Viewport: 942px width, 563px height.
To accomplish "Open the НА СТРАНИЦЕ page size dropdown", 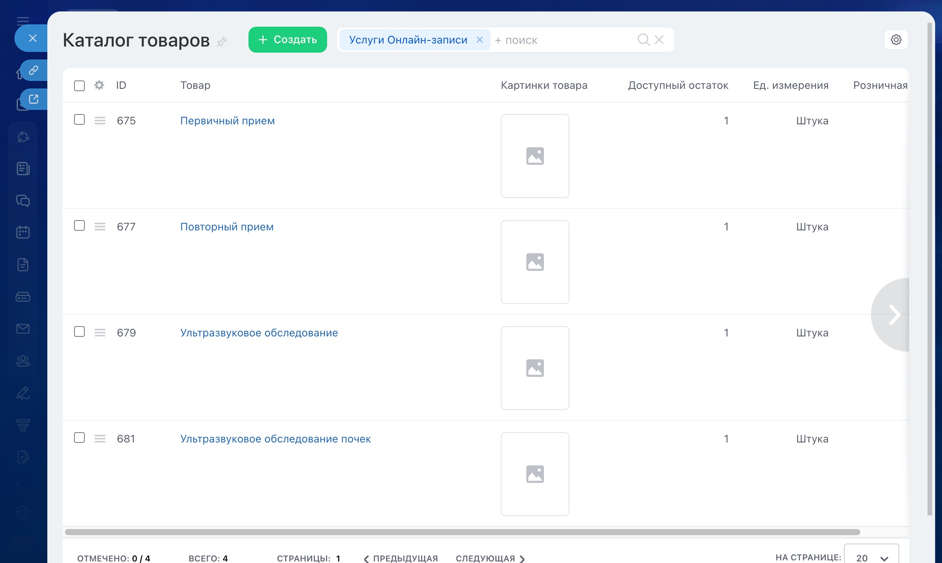I will tap(871, 558).
